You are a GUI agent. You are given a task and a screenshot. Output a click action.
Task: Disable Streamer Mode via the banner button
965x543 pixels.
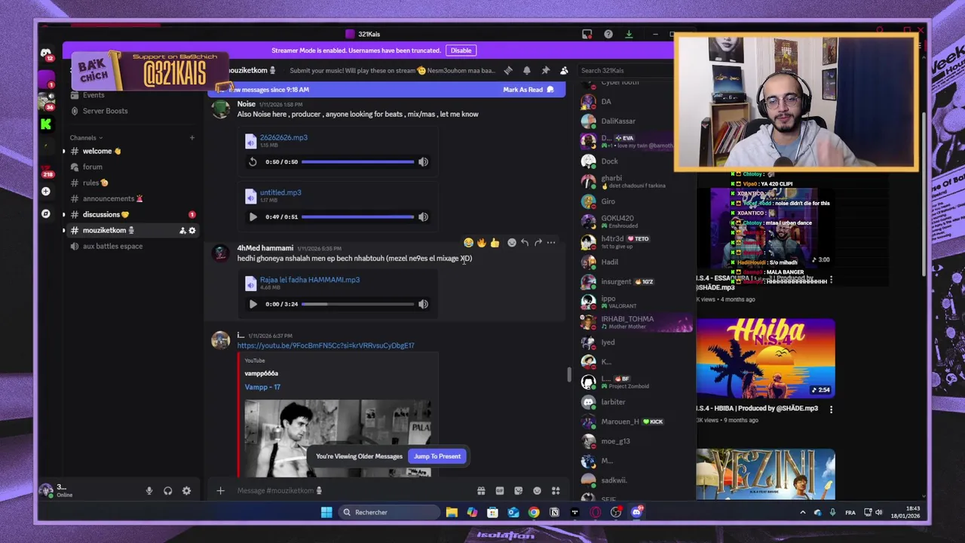pyautogui.click(x=461, y=51)
